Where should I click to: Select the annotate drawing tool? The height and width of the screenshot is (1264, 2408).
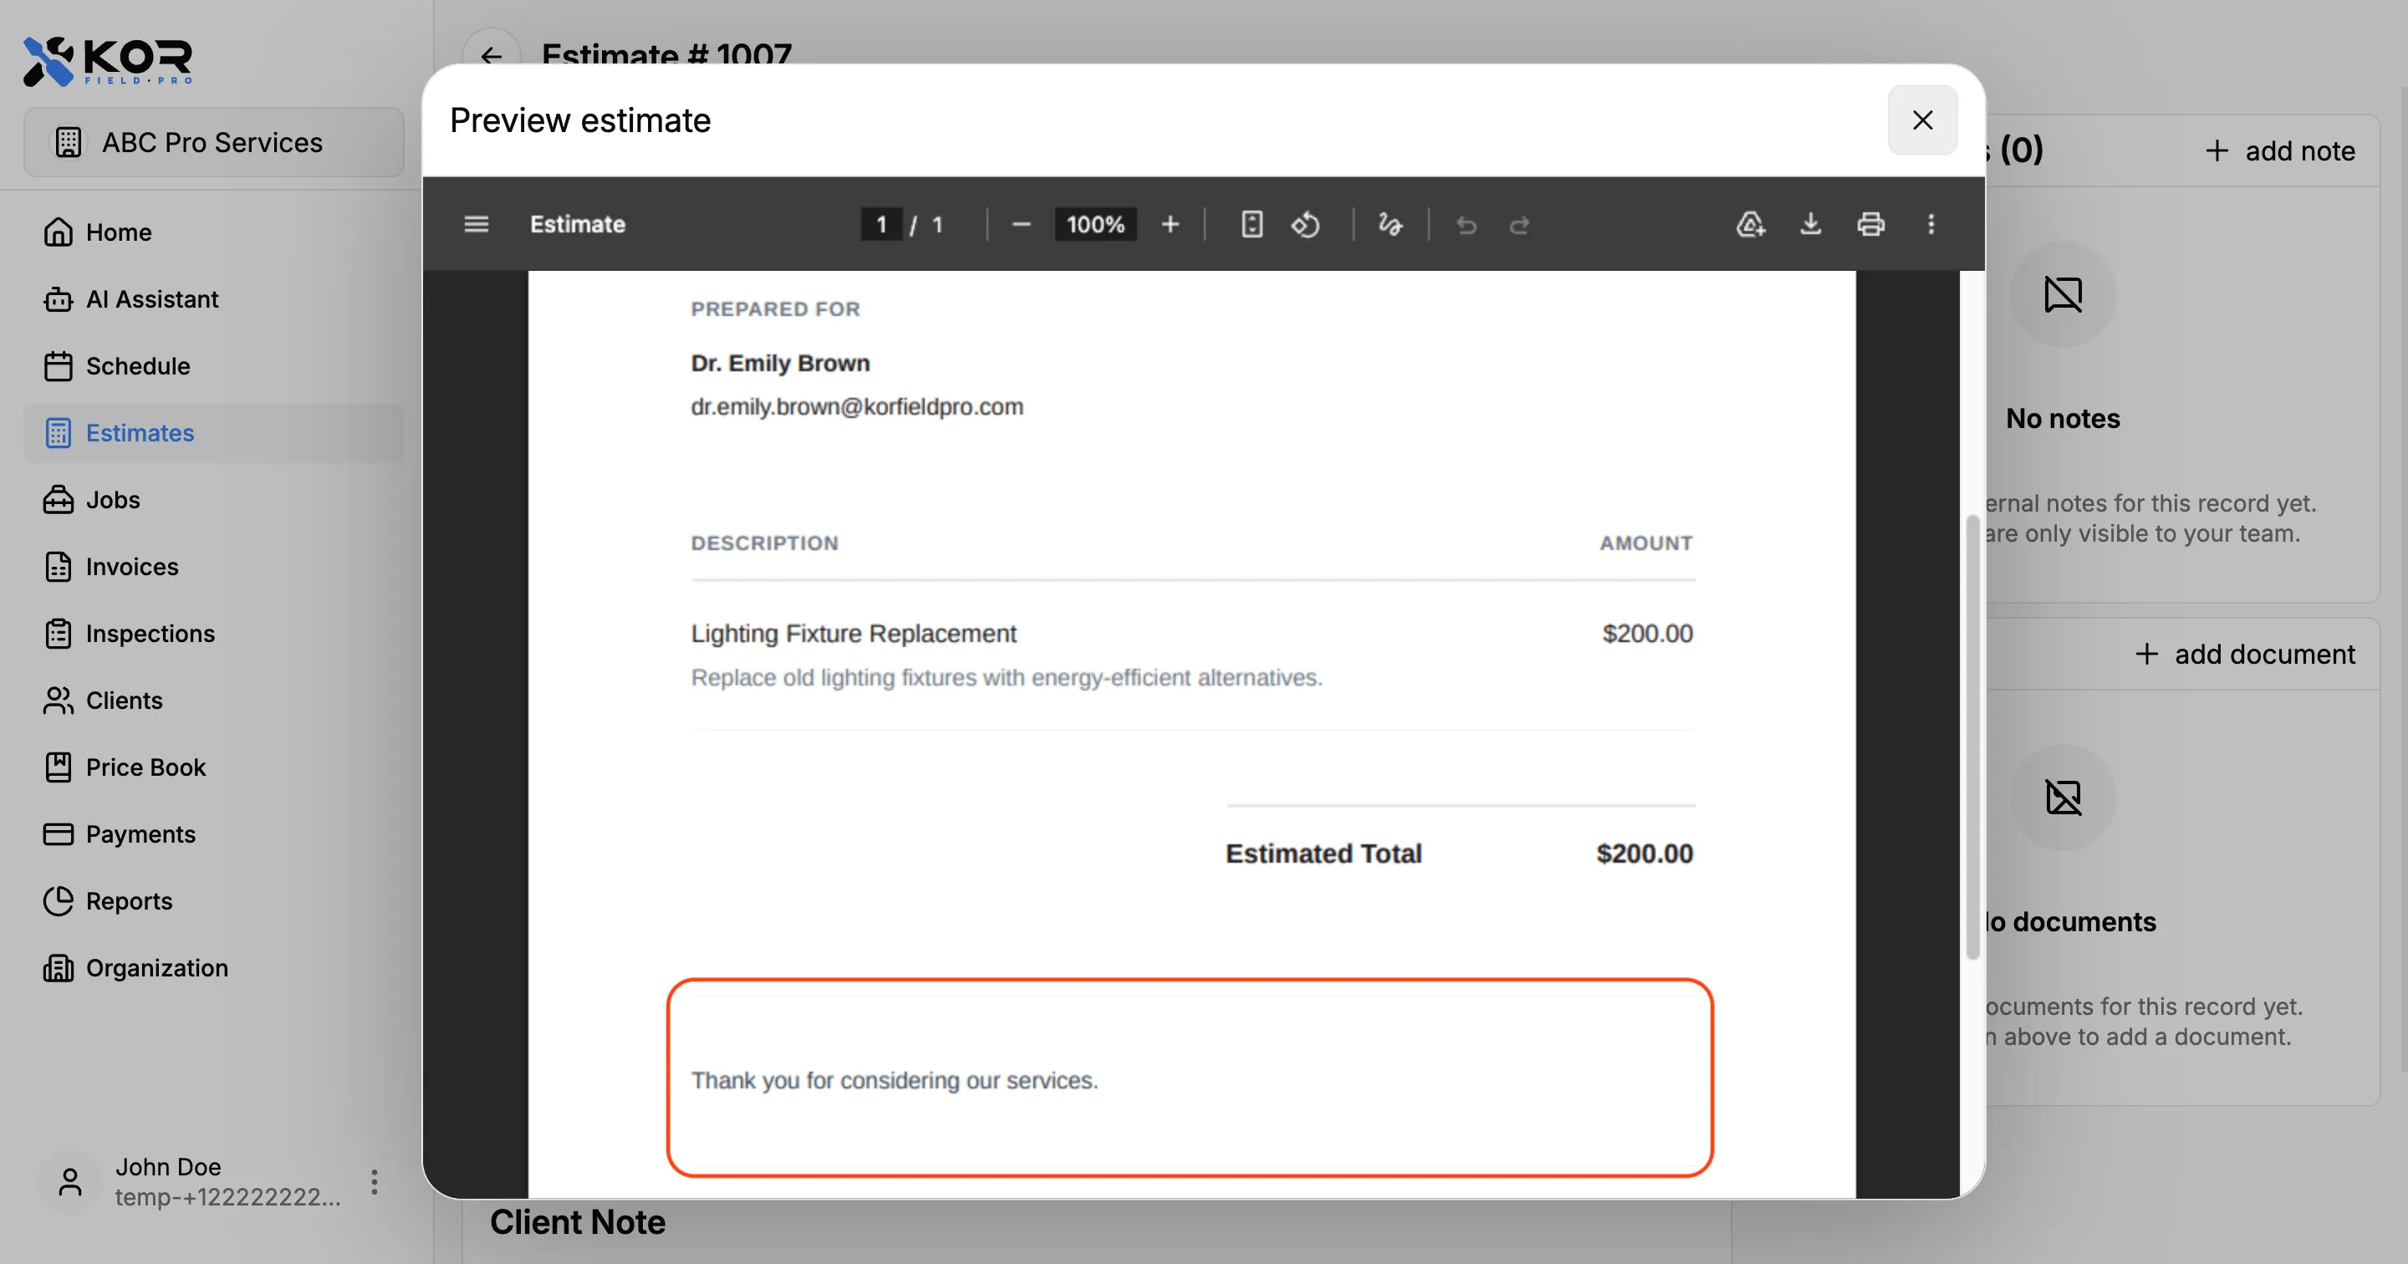(1389, 224)
